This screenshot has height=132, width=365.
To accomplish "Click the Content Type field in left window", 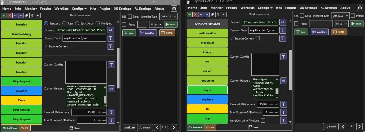I will pos(84,38).
